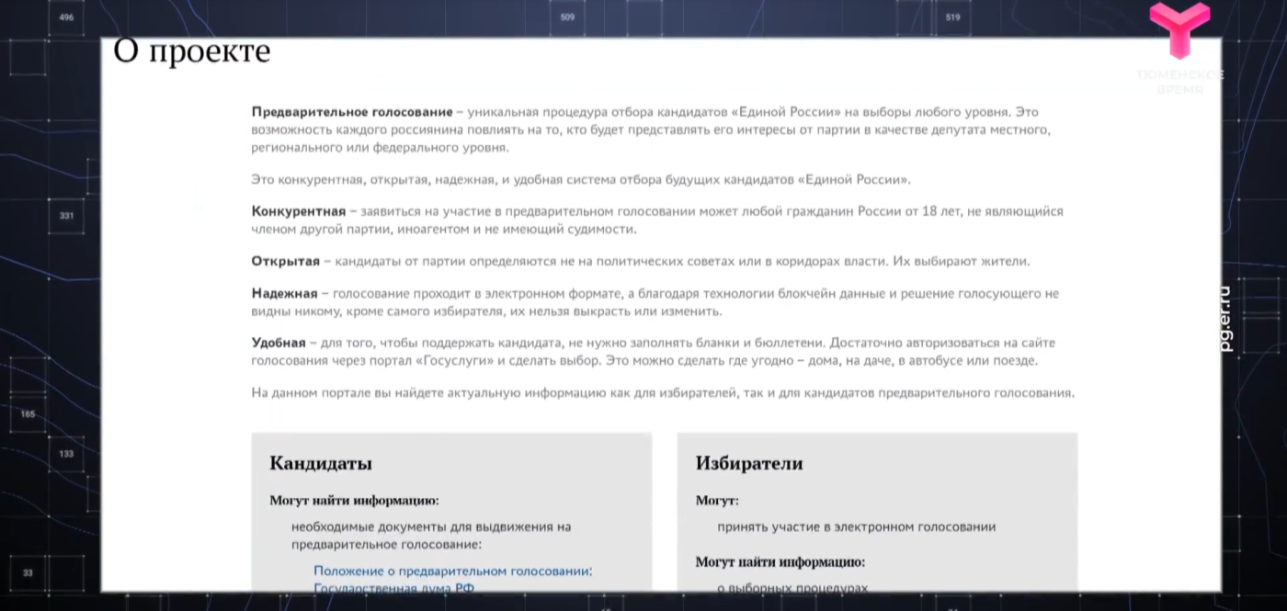Click the bold term Предварительное голосование
The image size is (1287, 611).
(x=351, y=112)
